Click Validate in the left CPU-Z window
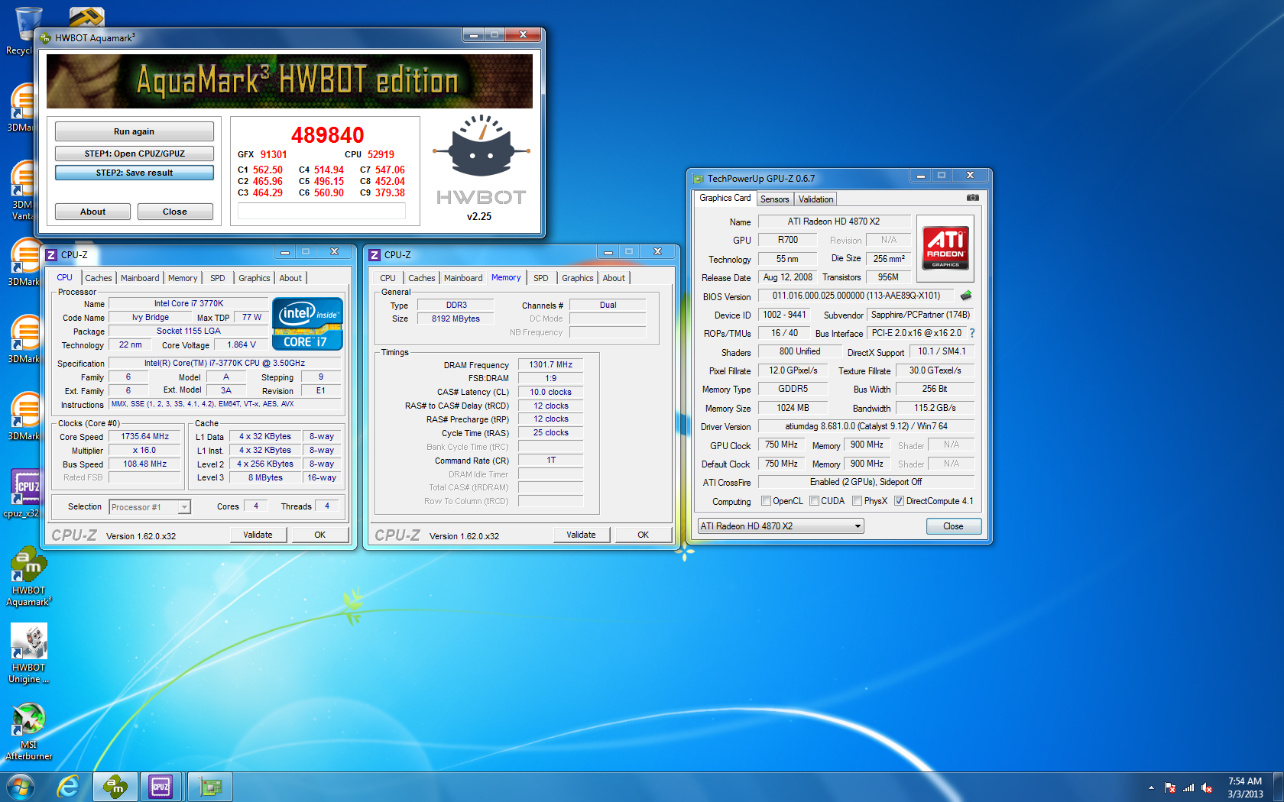This screenshot has width=1284, height=802. click(x=258, y=535)
